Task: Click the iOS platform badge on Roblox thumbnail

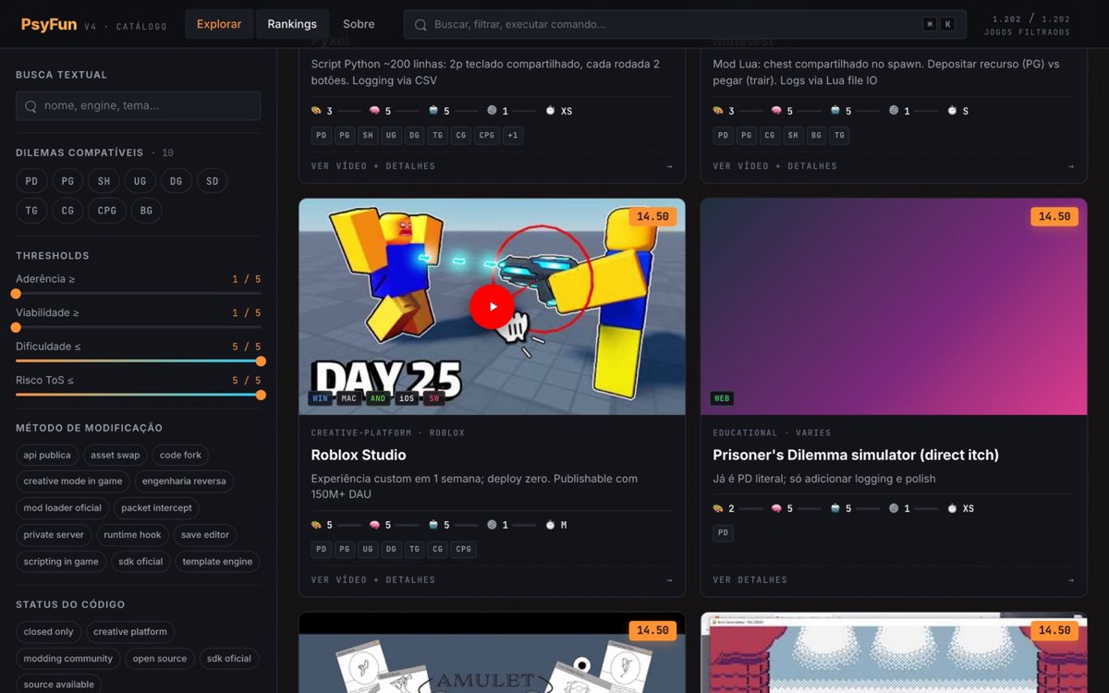Action: pyautogui.click(x=406, y=398)
